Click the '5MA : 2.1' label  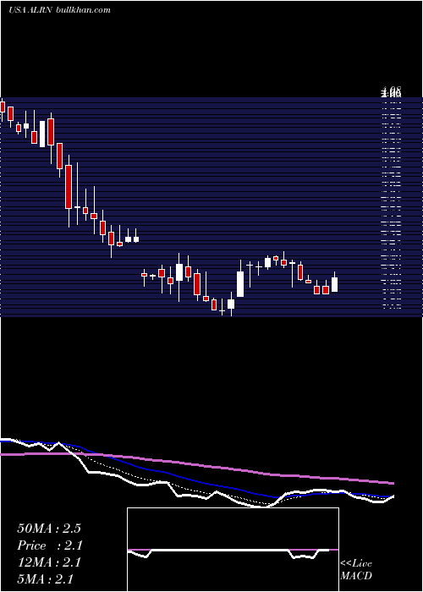click(x=46, y=578)
